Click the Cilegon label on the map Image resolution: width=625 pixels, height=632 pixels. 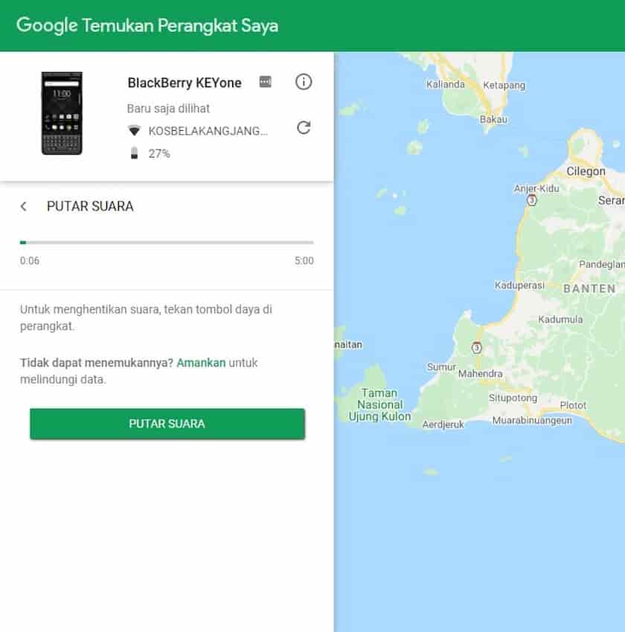tap(586, 171)
